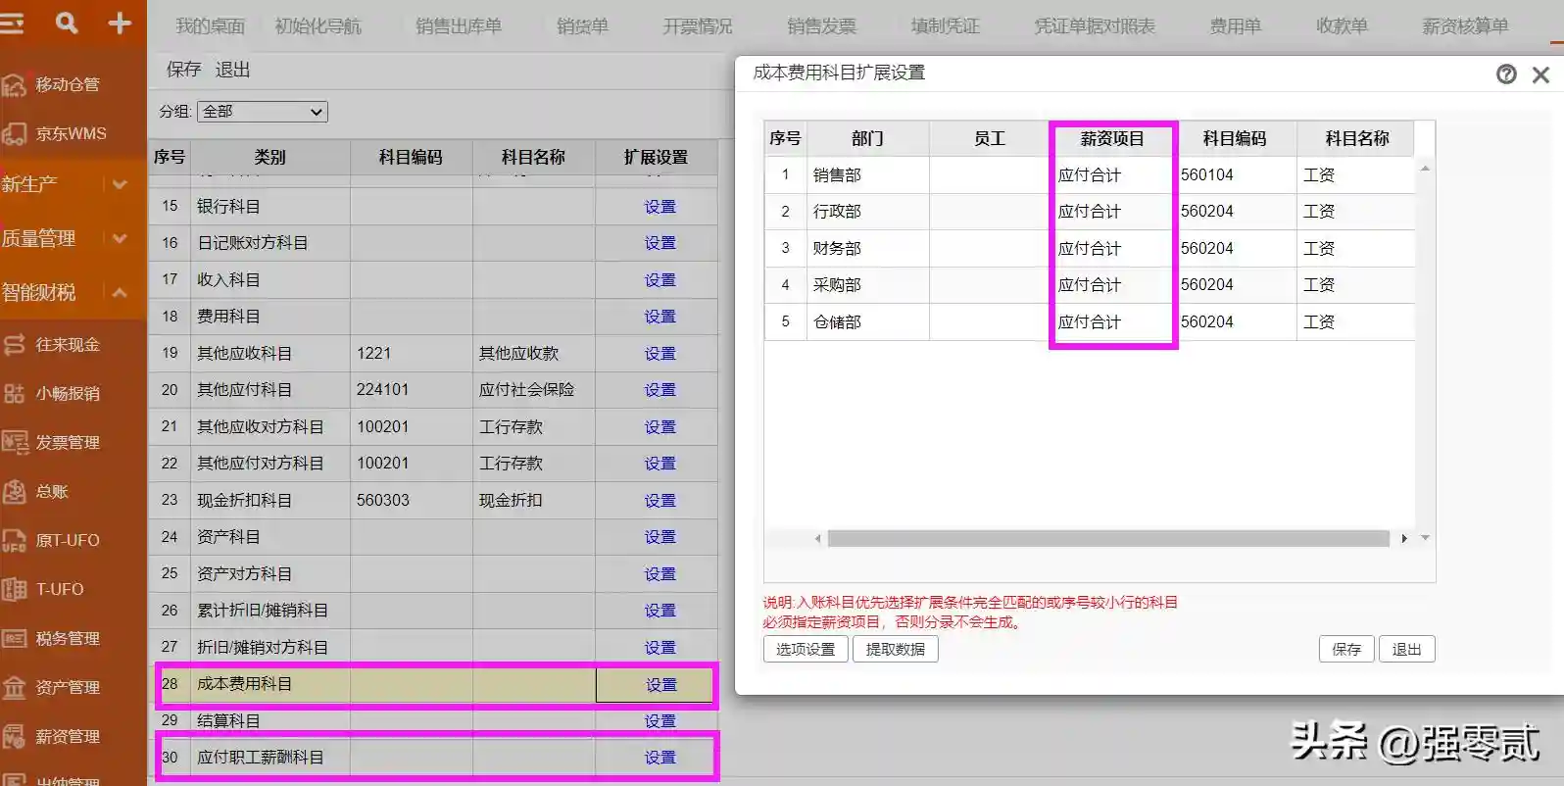
Task: Select the 销售部 cell in the dialog table
Action: click(x=867, y=175)
